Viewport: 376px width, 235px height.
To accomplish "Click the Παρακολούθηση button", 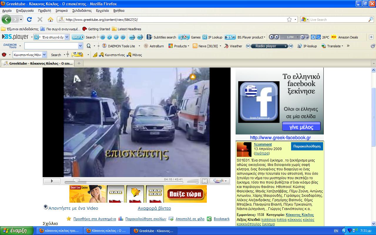I will 307,146.
